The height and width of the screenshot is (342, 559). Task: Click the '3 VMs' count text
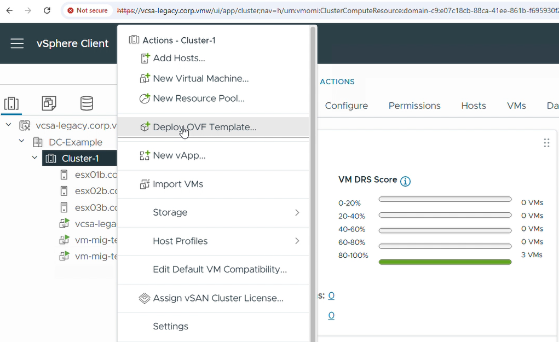[x=532, y=254]
